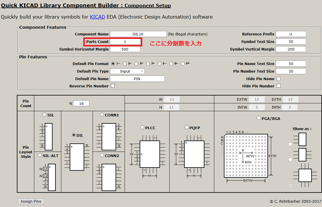Choose the SIL-ALT pin layout style
This screenshot has width=322, height=207.
click(x=40, y=155)
